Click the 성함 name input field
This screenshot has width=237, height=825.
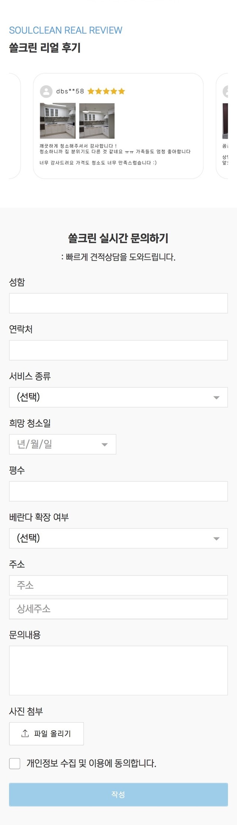coord(118,303)
